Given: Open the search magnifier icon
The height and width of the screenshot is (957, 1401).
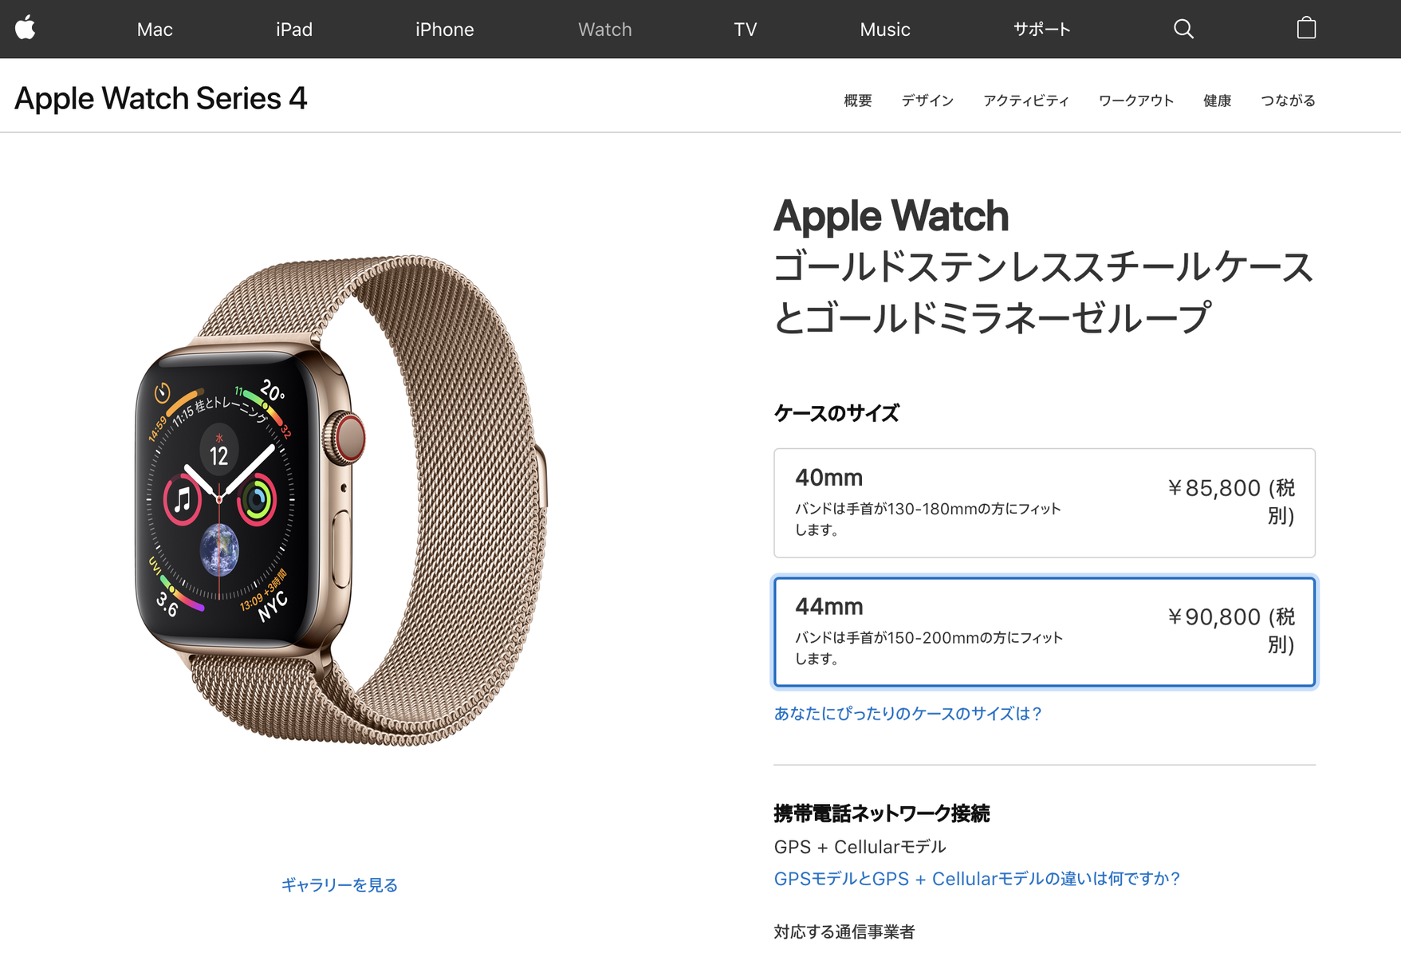Looking at the screenshot, I should (x=1183, y=29).
